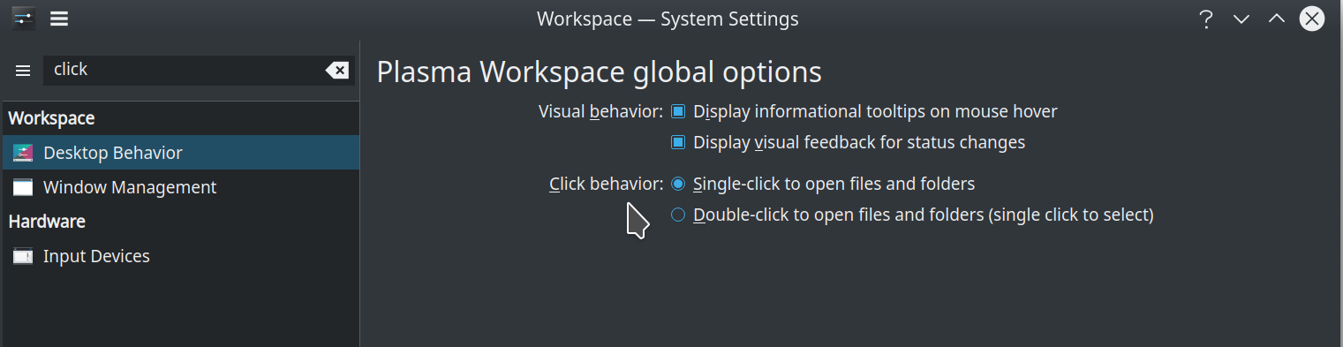This screenshot has width=1343, height=347.
Task: Click the System Settings app icon in title bar
Action: [x=24, y=18]
